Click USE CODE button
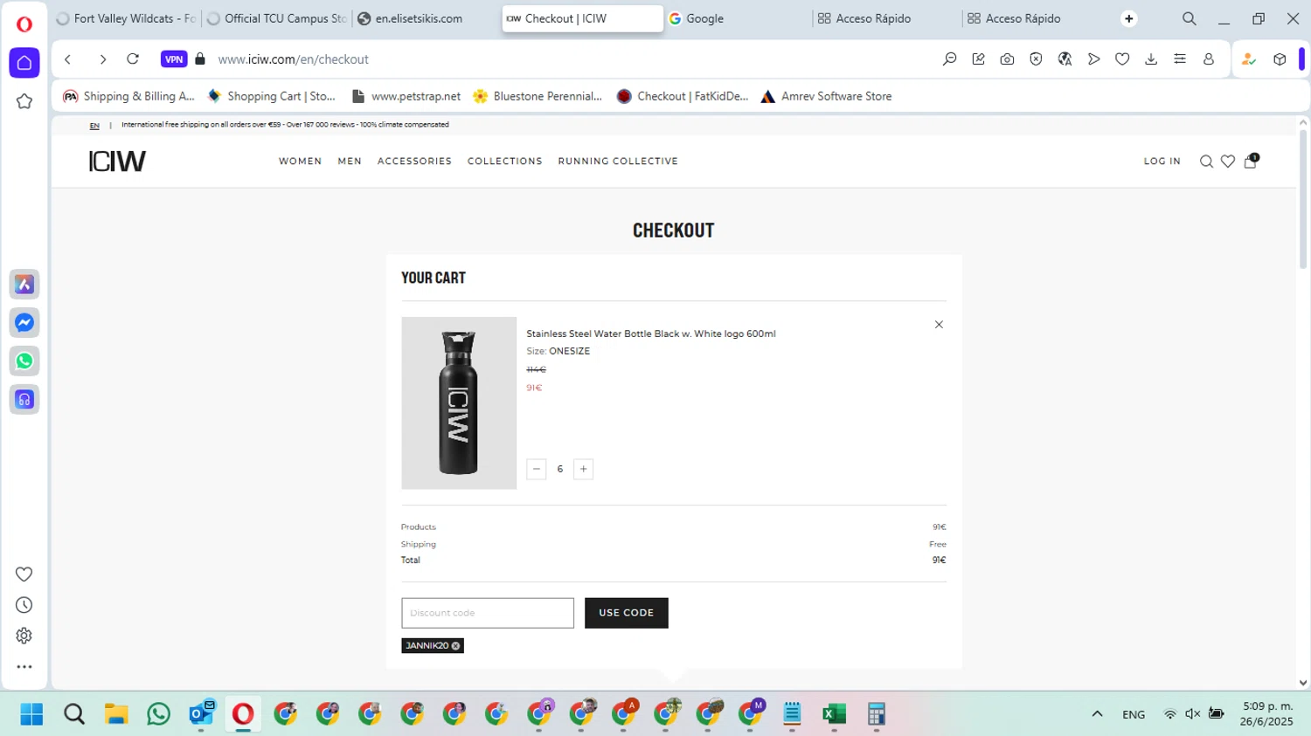Screen dimensions: 1311x736 click(627, 613)
